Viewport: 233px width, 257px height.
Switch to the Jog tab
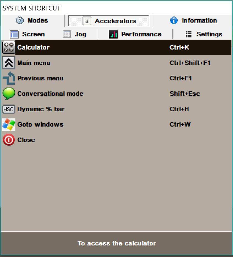[75, 34]
